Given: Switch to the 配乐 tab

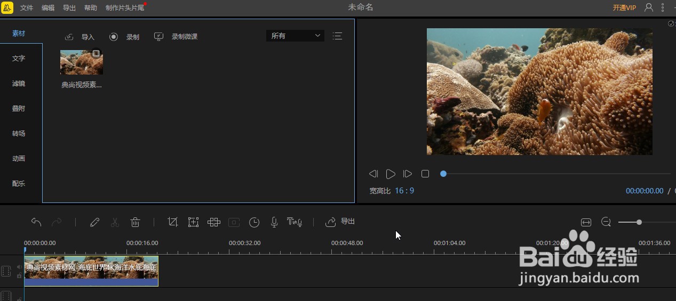Looking at the screenshot, I should pyautogui.click(x=19, y=183).
